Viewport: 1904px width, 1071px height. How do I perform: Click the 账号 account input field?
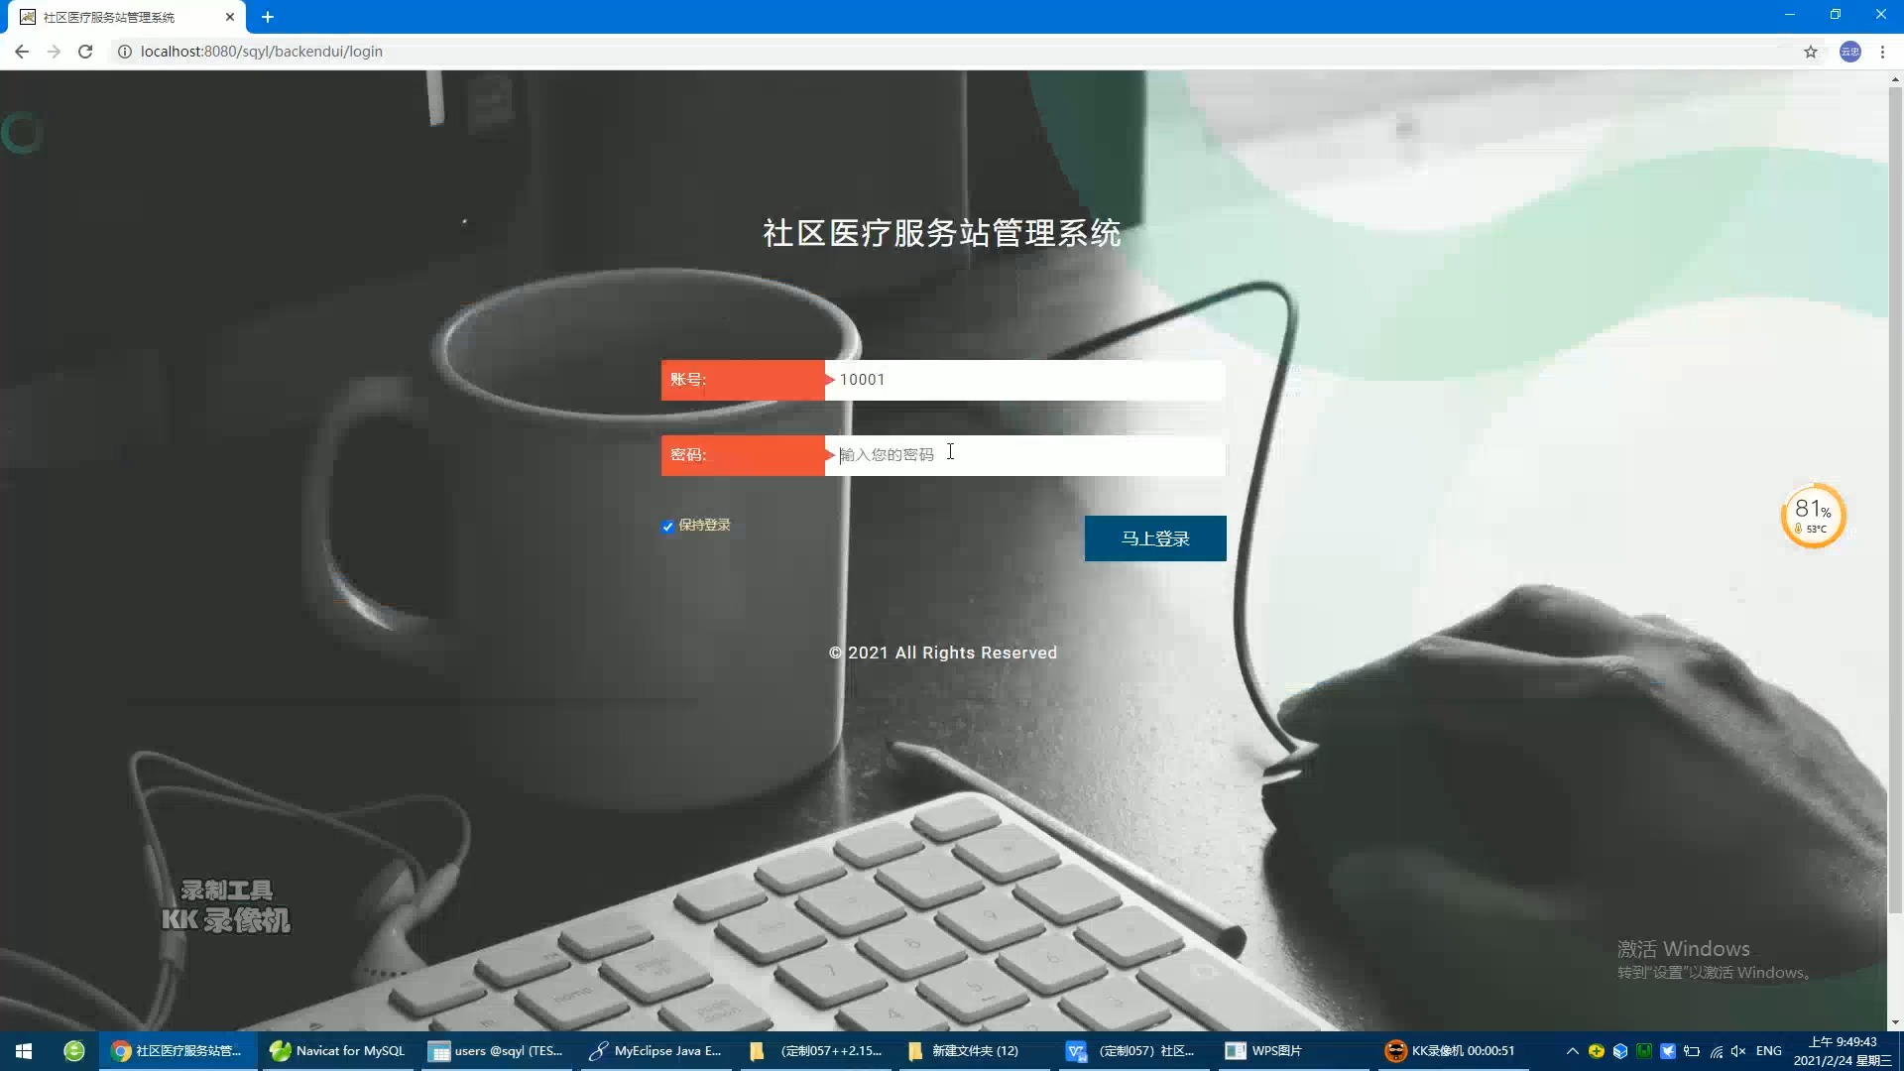[1024, 380]
